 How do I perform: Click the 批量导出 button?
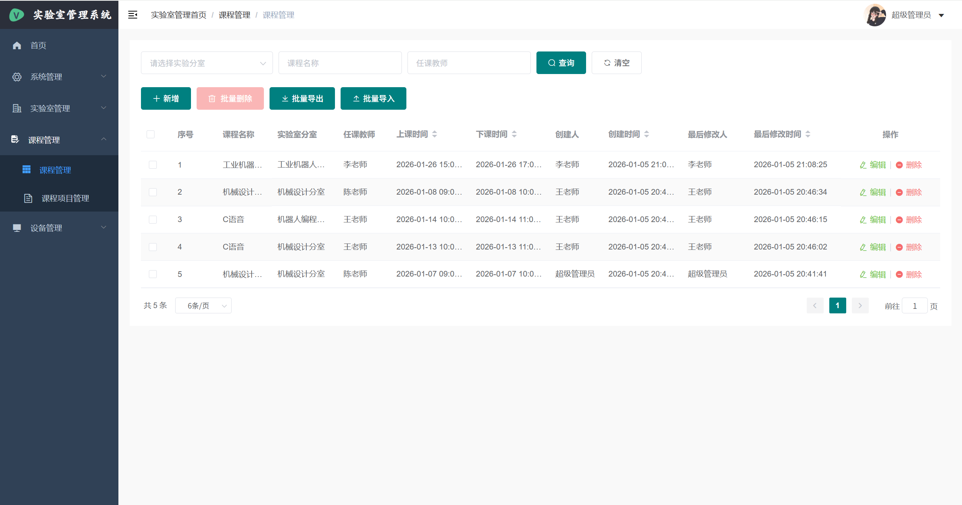click(302, 99)
